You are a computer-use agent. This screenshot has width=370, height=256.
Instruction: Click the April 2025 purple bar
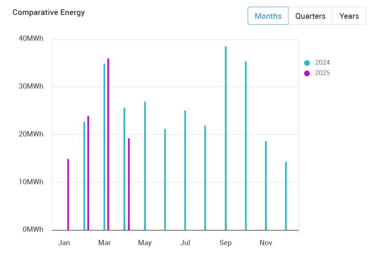point(129,184)
